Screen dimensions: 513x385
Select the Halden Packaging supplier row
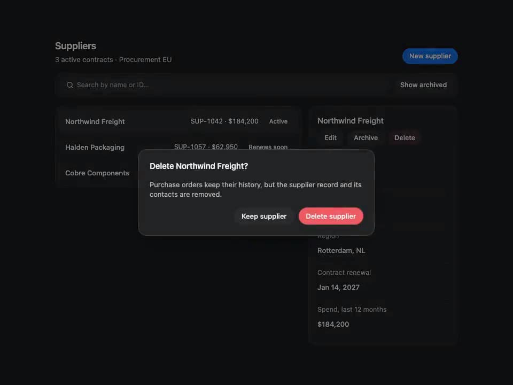tap(178, 148)
